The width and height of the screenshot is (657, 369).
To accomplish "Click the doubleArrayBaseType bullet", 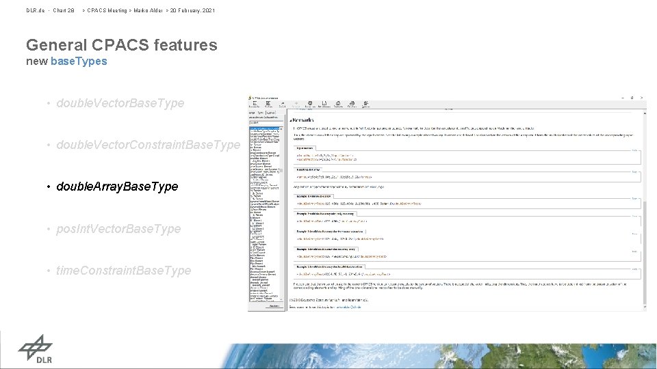I will 117,187.
